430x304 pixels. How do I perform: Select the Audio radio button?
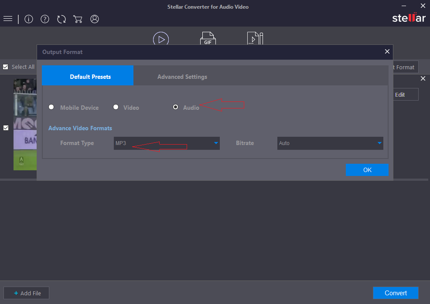[176, 107]
